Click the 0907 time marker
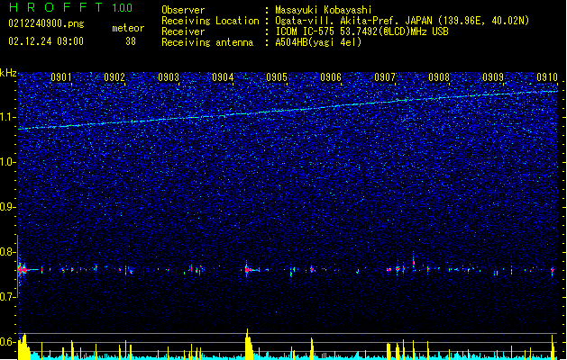 click(x=385, y=77)
